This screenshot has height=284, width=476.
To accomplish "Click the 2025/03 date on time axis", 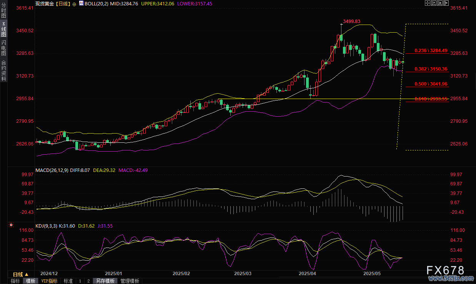I will pyautogui.click(x=243, y=274).
